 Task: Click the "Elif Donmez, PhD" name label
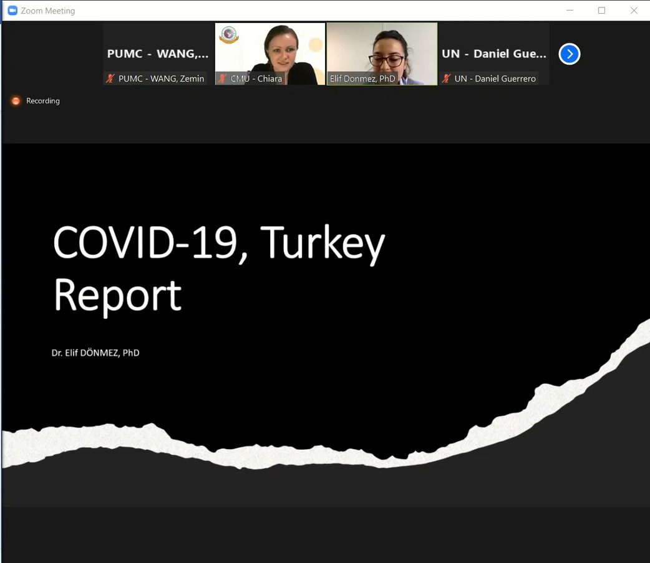[362, 79]
